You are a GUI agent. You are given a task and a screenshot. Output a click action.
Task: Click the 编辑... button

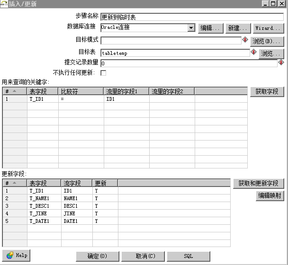tap(211, 28)
